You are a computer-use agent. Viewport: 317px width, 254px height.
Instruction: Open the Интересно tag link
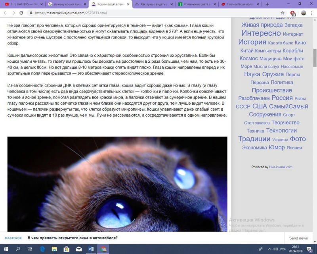pyautogui.click(x=261, y=33)
